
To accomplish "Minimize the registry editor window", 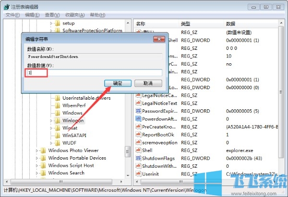I will (x=253, y=7).
